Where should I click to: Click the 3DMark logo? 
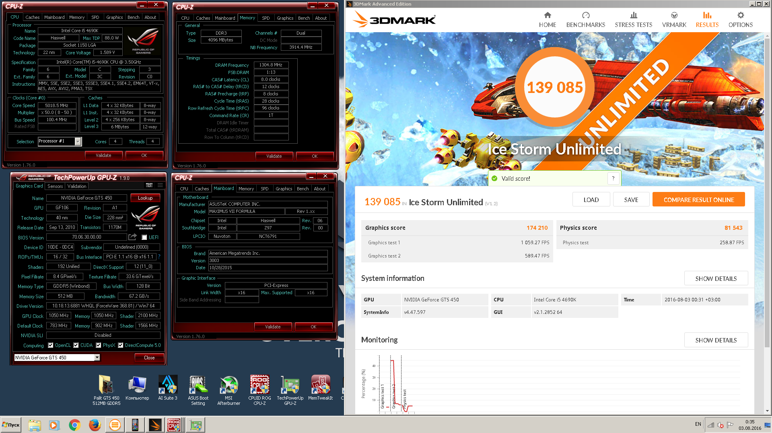point(394,20)
